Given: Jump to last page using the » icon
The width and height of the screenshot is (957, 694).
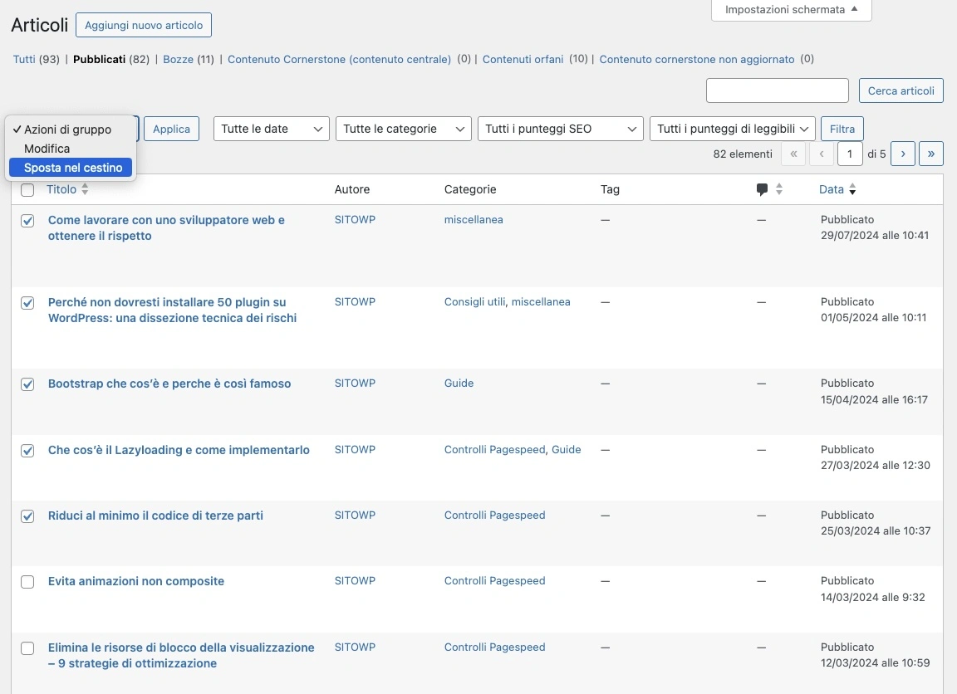Looking at the screenshot, I should pos(931,154).
